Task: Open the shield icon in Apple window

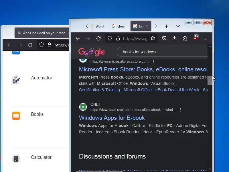Action: pyautogui.click(x=42, y=45)
